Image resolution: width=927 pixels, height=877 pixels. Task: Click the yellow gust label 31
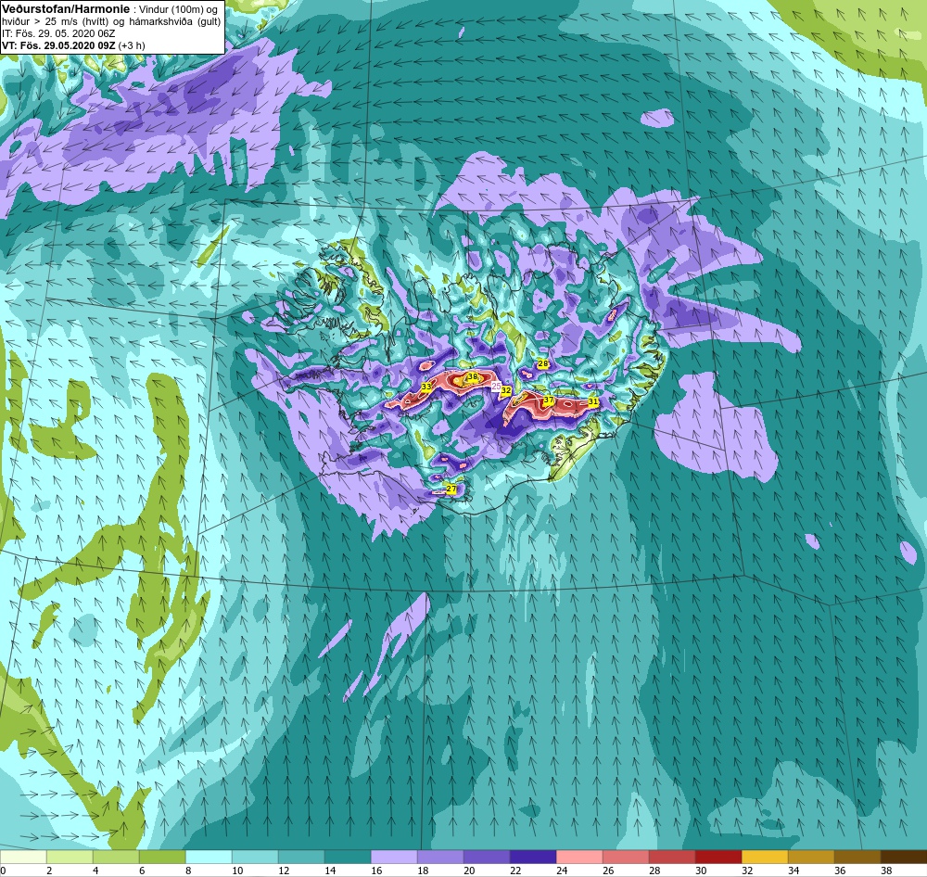point(593,401)
